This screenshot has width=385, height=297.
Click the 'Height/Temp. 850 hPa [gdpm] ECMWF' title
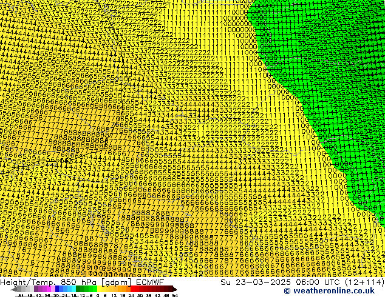coord(82,282)
